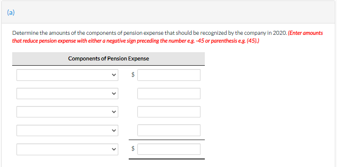Click the (a) part label link
This screenshot has height=167, width=337.
tap(11, 13)
